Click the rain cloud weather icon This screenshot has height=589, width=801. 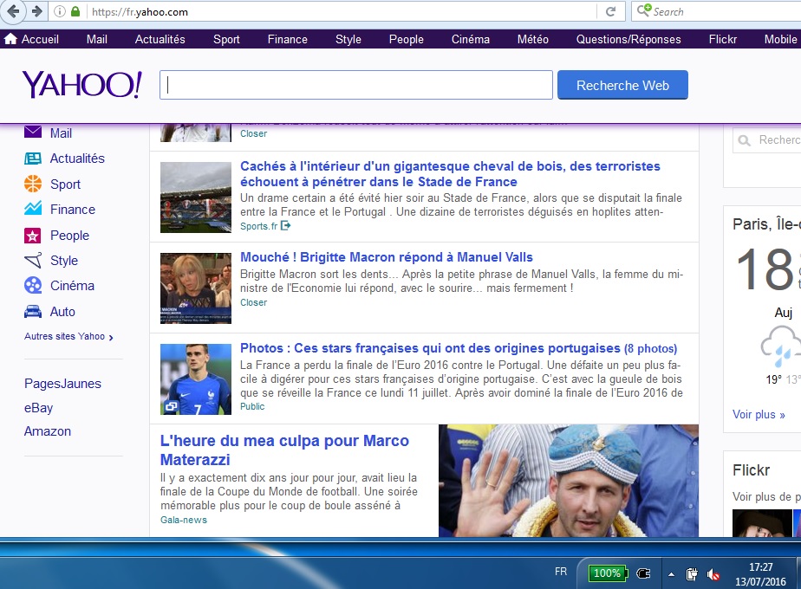click(x=780, y=347)
